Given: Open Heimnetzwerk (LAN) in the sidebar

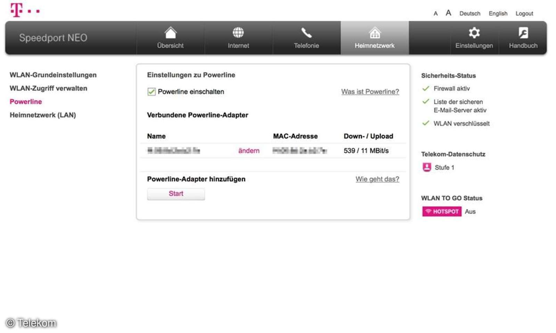Looking at the screenshot, I should coord(43,115).
